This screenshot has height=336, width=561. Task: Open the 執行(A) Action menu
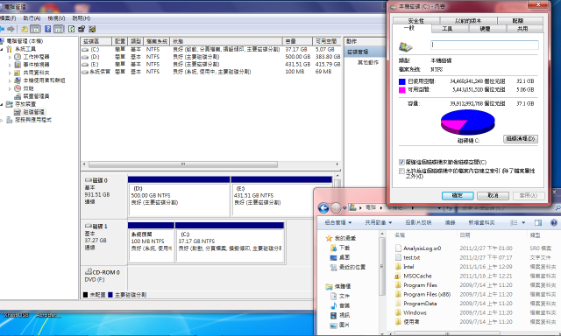[x=32, y=17]
